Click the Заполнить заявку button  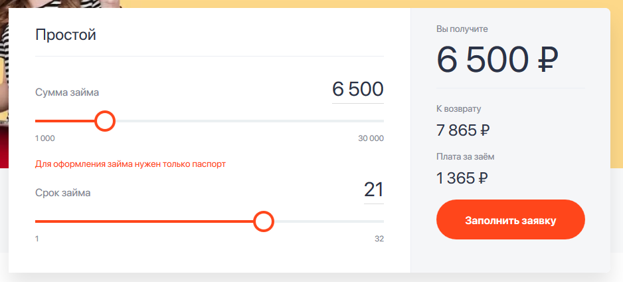click(x=511, y=219)
